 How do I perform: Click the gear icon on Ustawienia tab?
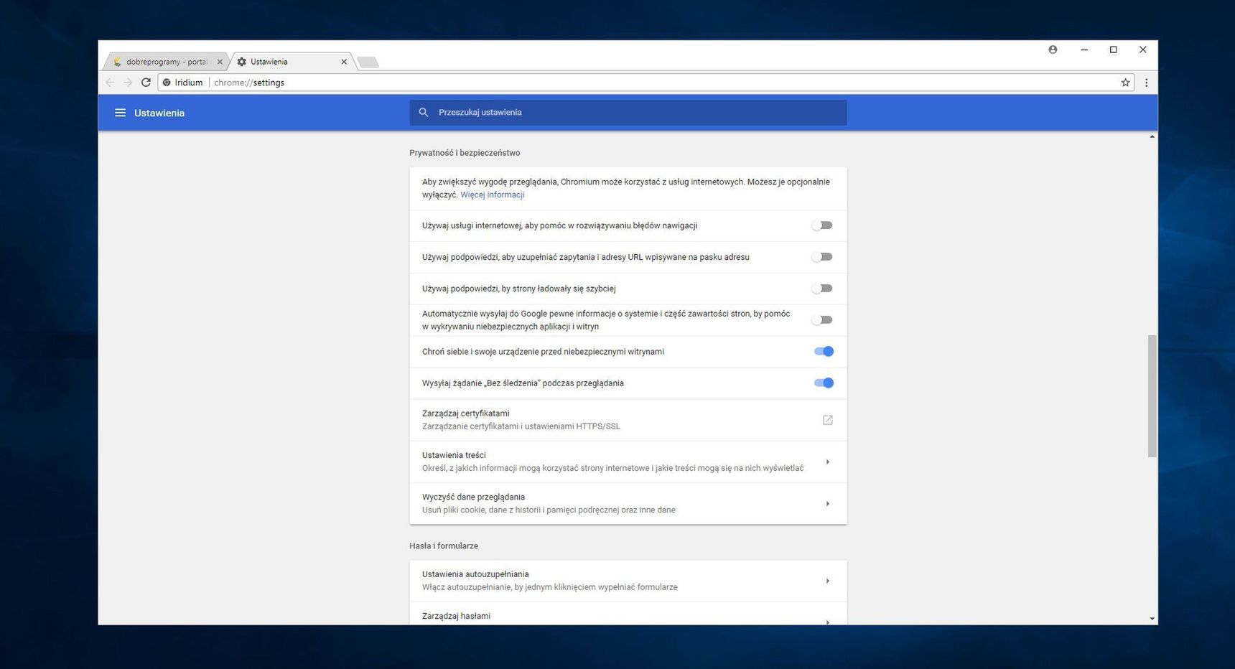(x=241, y=62)
